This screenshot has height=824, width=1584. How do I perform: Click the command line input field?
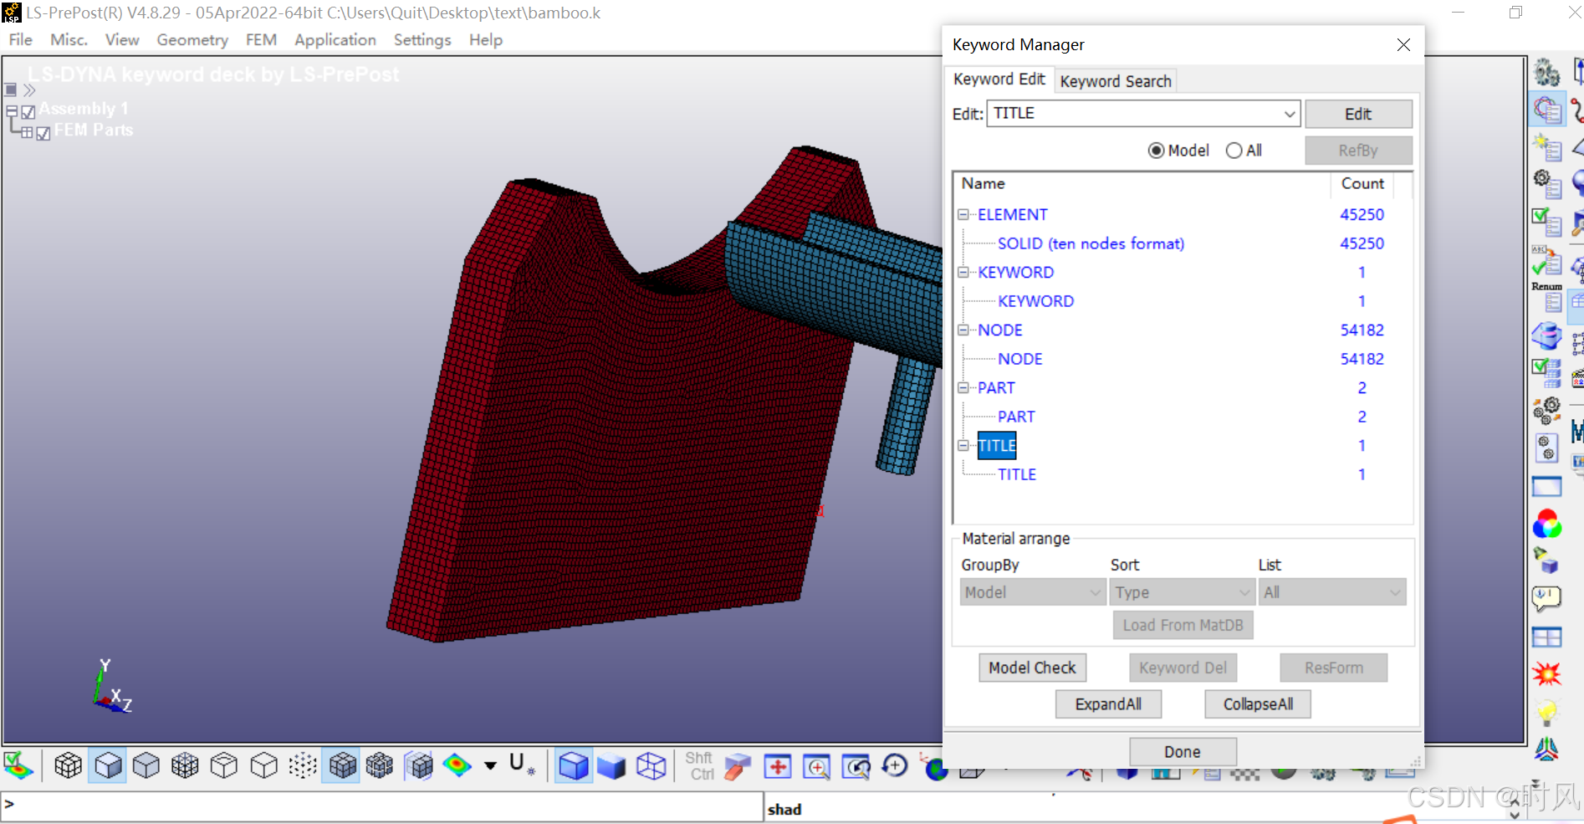tap(381, 806)
